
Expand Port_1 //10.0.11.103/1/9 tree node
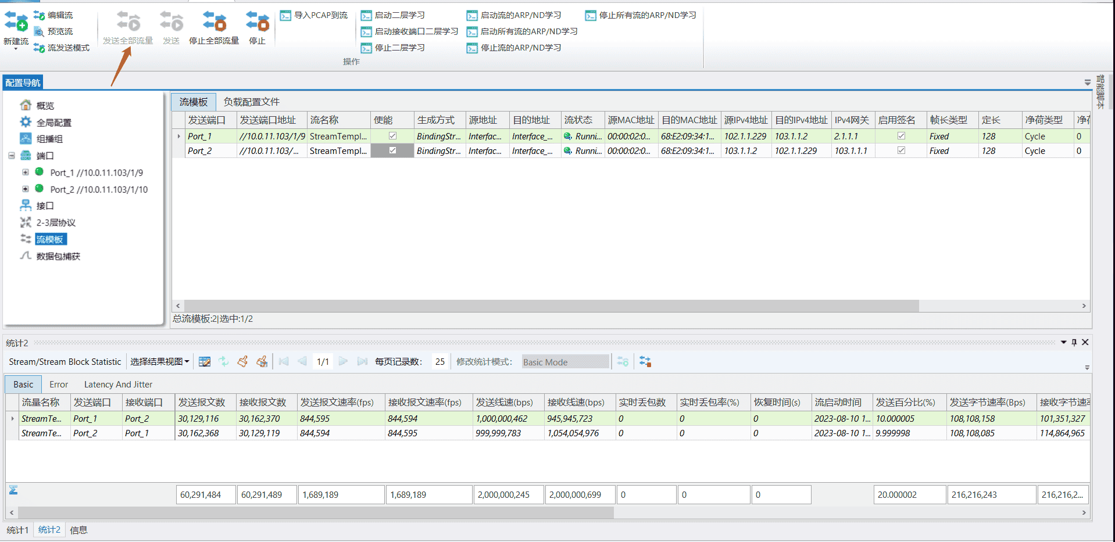click(25, 173)
